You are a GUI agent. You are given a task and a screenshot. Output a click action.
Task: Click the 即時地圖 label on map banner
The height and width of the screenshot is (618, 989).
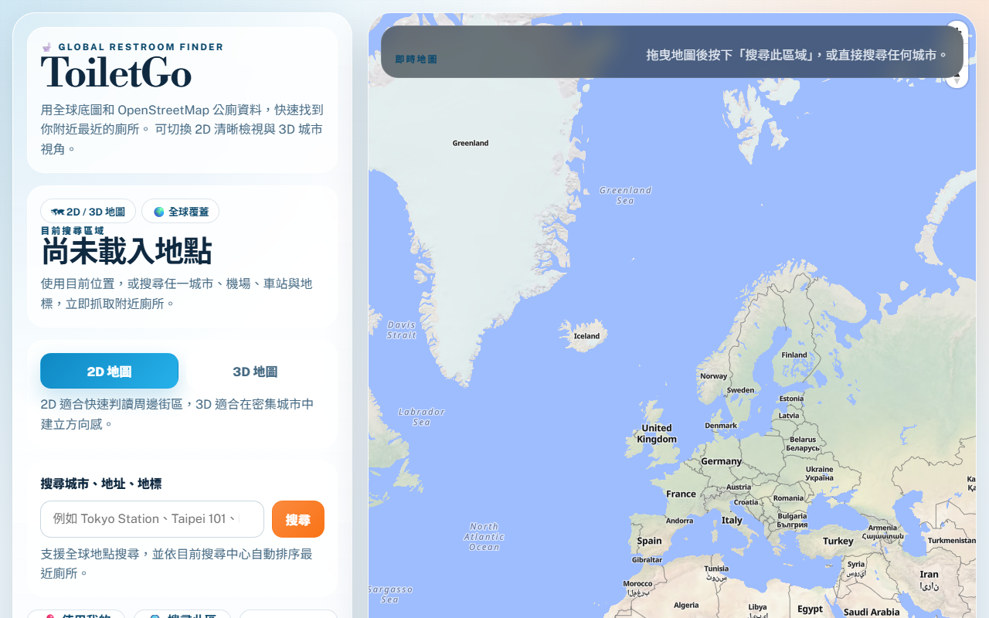(416, 59)
